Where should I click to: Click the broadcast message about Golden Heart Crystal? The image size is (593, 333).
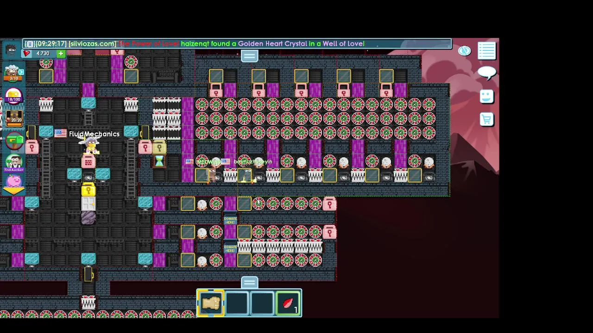pyautogui.click(x=237, y=44)
